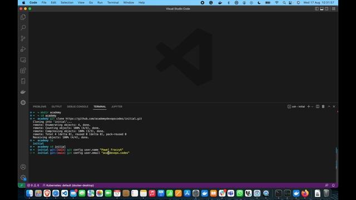Click the Docker whale in menu bar
Viewport: 356px width, 200px height.
click(220, 2)
